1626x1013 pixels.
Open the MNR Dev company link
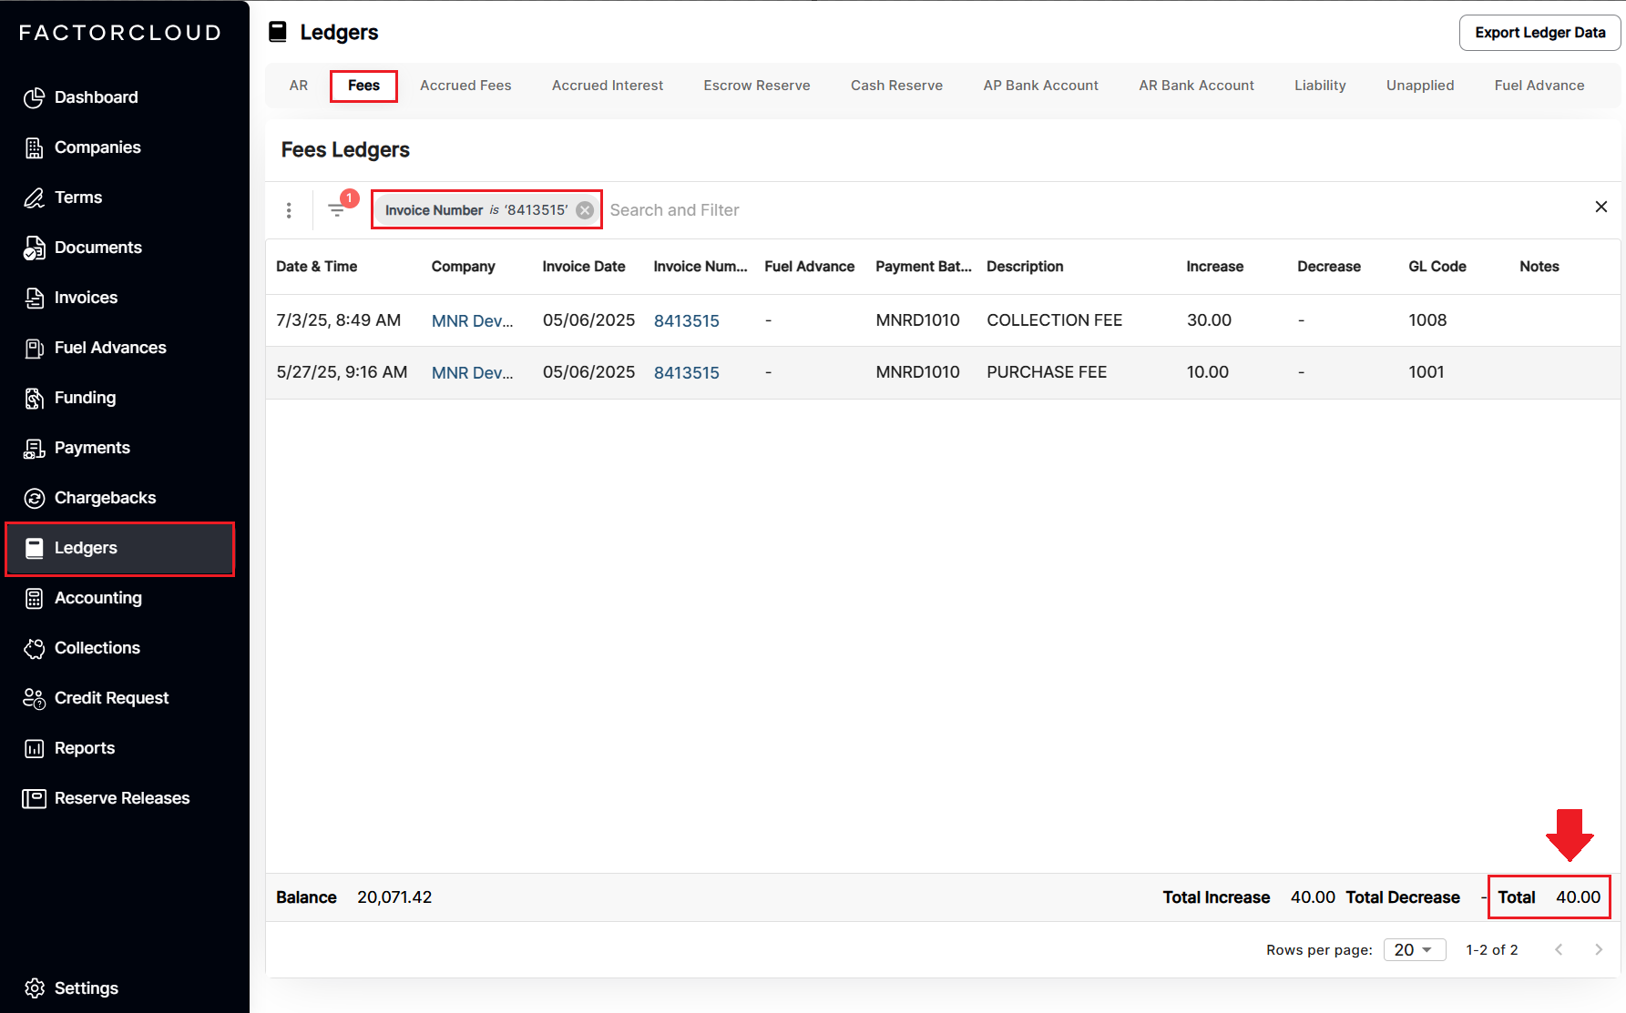pyautogui.click(x=473, y=320)
